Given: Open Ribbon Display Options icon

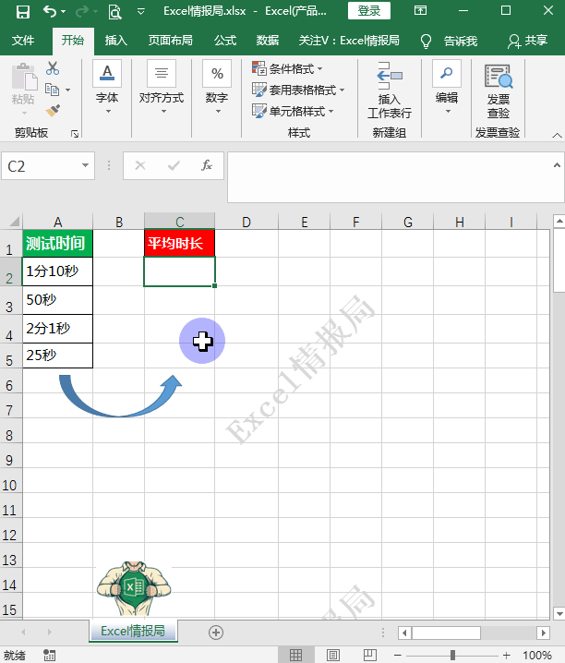Looking at the screenshot, I should coord(420,10).
